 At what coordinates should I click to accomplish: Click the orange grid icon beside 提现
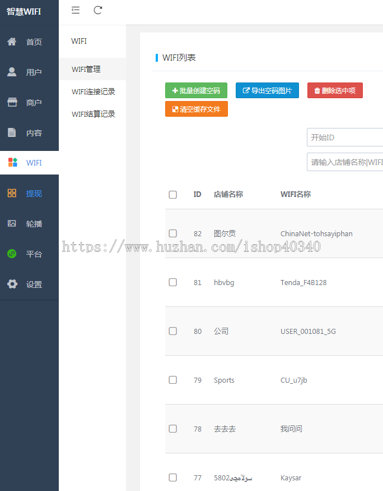(x=12, y=193)
